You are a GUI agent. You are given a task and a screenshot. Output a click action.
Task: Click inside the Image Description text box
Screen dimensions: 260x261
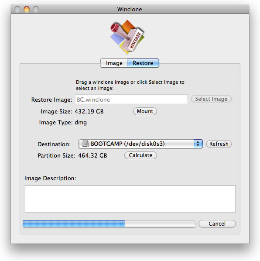click(130, 199)
